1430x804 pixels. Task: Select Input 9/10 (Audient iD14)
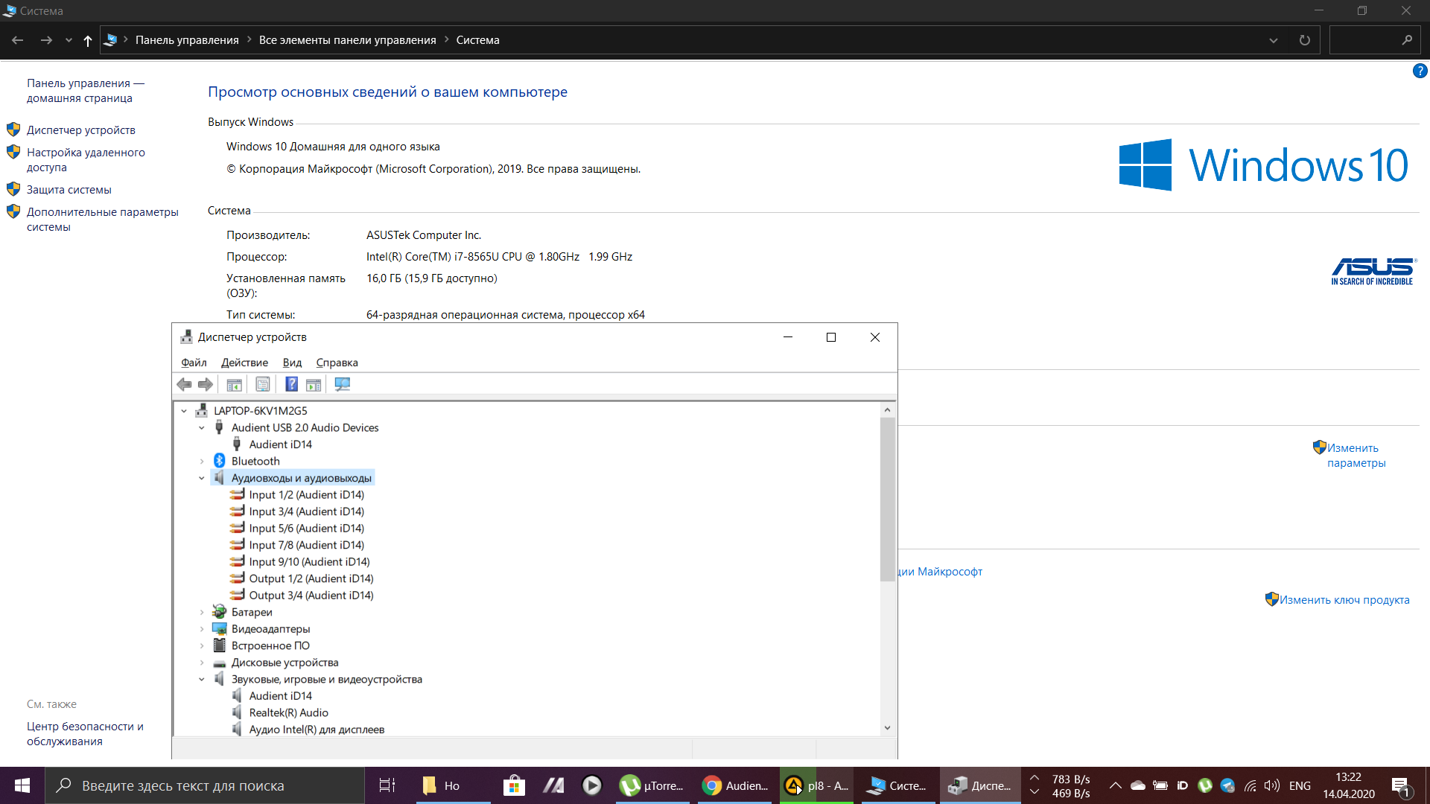(x=309, y=562)
